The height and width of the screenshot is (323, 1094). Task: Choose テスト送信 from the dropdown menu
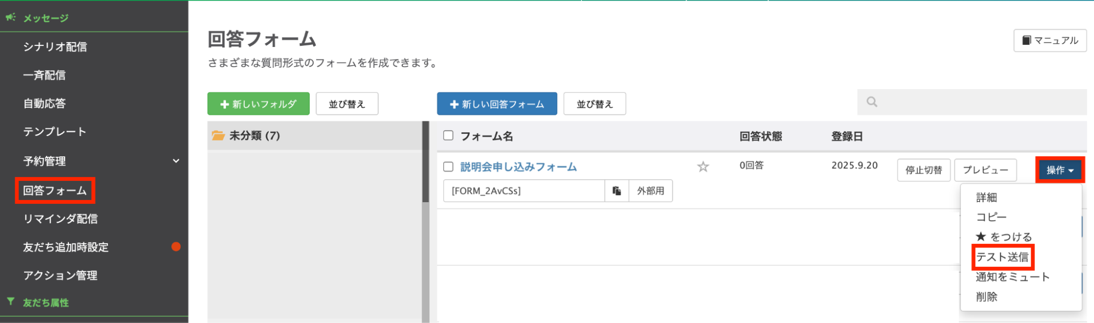pyautogui.click(x=1002, y=257)
